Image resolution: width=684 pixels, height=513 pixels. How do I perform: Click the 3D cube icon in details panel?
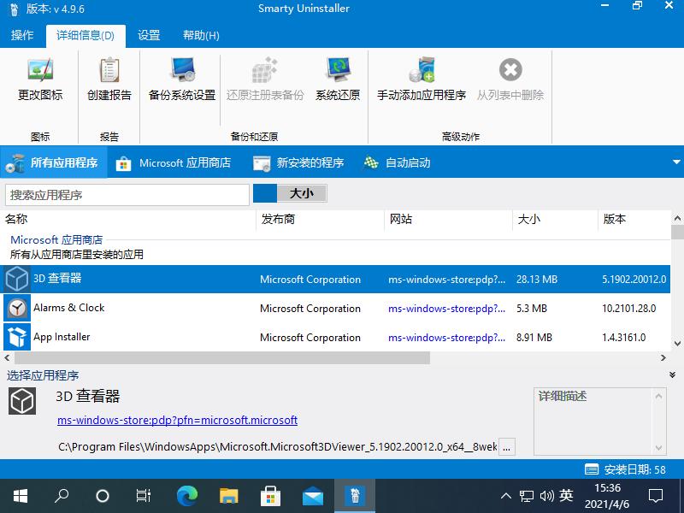(x=22, y=401)
